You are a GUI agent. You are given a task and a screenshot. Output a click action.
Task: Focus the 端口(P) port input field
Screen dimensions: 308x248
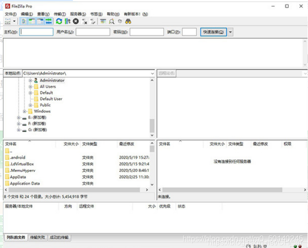189,32
